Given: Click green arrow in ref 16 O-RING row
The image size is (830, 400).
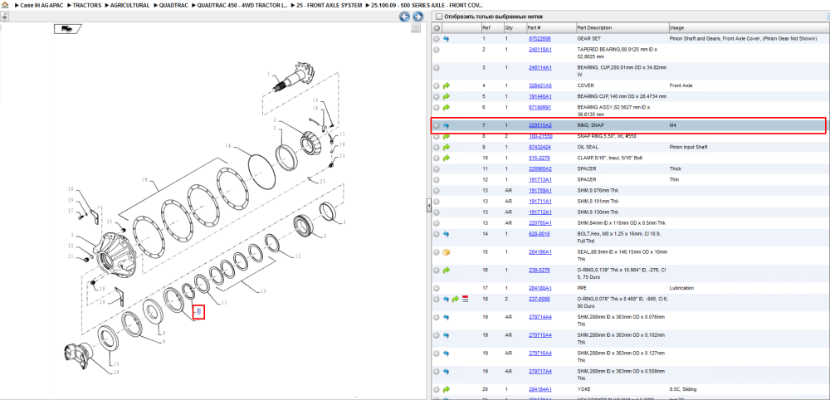Looking at the screenshot, I should click(x=446, y=270).
